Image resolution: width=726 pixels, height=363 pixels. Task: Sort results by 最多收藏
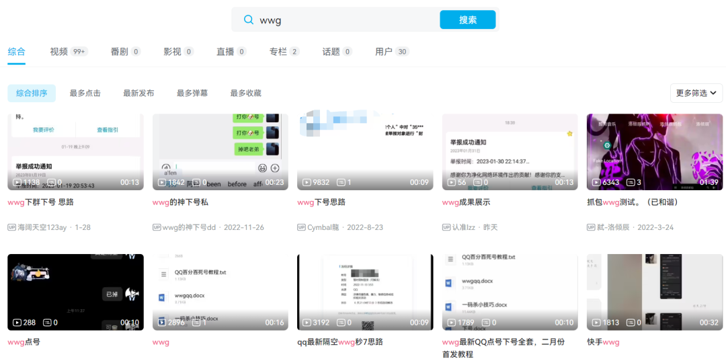tap(245, 93)
